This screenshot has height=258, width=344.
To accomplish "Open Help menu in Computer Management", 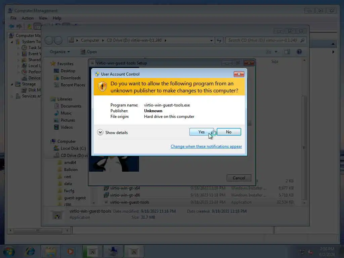I will click(x=57, y=18).
